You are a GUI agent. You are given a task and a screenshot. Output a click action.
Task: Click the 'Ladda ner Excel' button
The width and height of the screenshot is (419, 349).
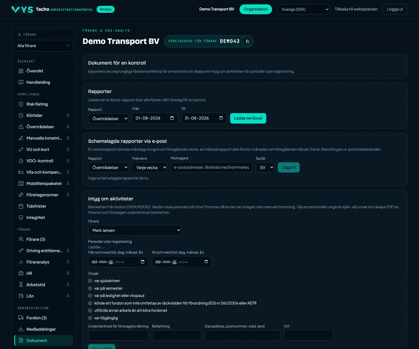(248, 118)
